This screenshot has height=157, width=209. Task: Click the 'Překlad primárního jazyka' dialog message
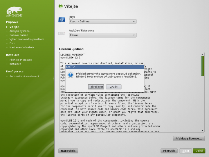pyautogui.click(x=109, y=75)
